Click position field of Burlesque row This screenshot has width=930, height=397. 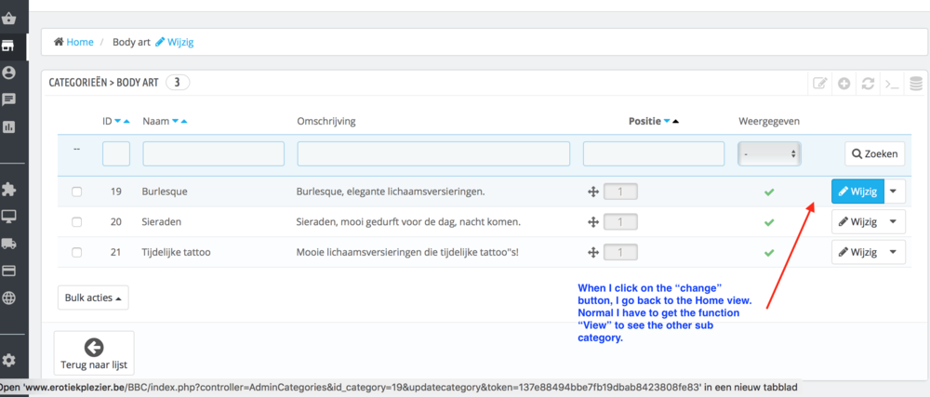click(x=620, y=192)
